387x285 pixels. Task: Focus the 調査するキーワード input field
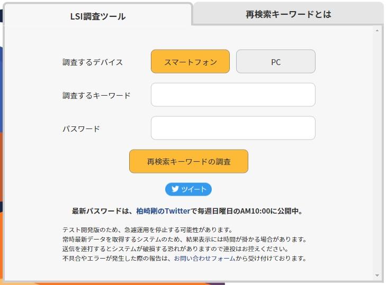[233, 95]
